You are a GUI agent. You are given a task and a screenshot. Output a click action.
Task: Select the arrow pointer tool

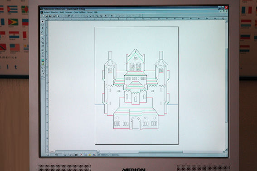click(x=43, y=22)
